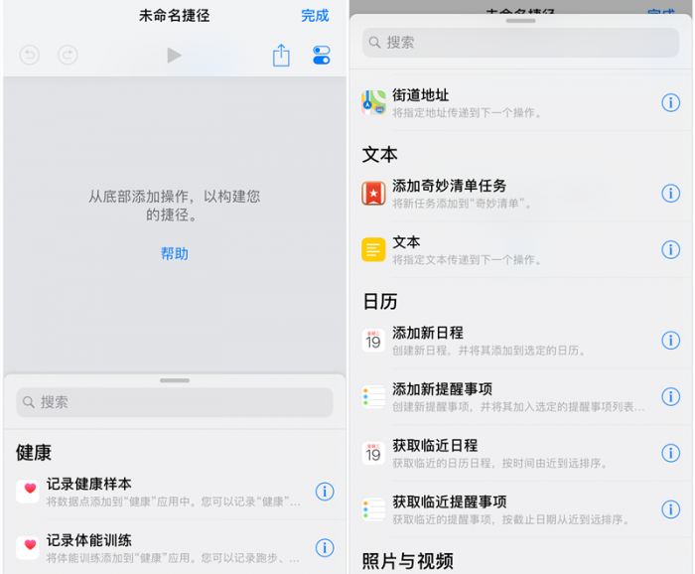Tap the left drawer grabber handle
695x574 pixels.
[174, 380]
